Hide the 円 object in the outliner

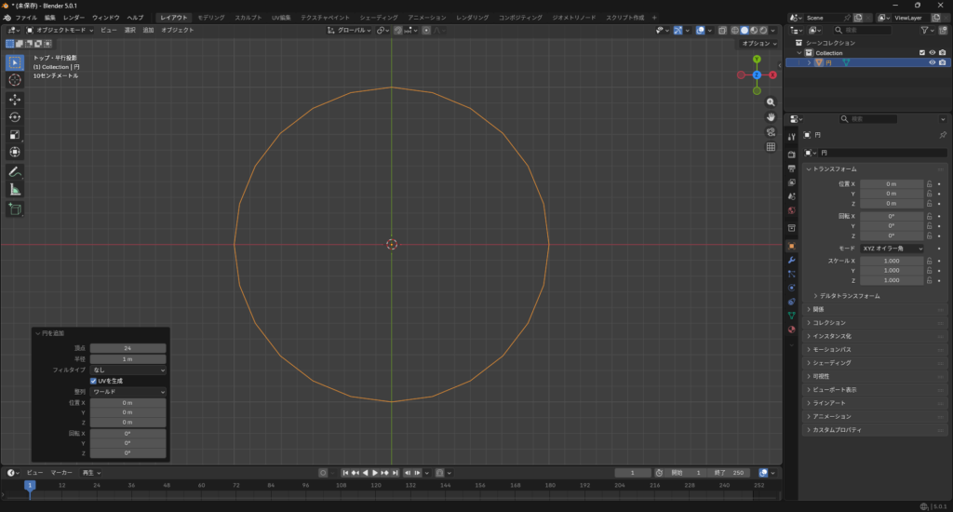click(932, 62)
